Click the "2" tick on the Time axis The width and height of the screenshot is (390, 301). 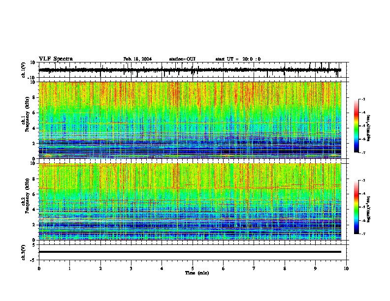click(100, 269)
